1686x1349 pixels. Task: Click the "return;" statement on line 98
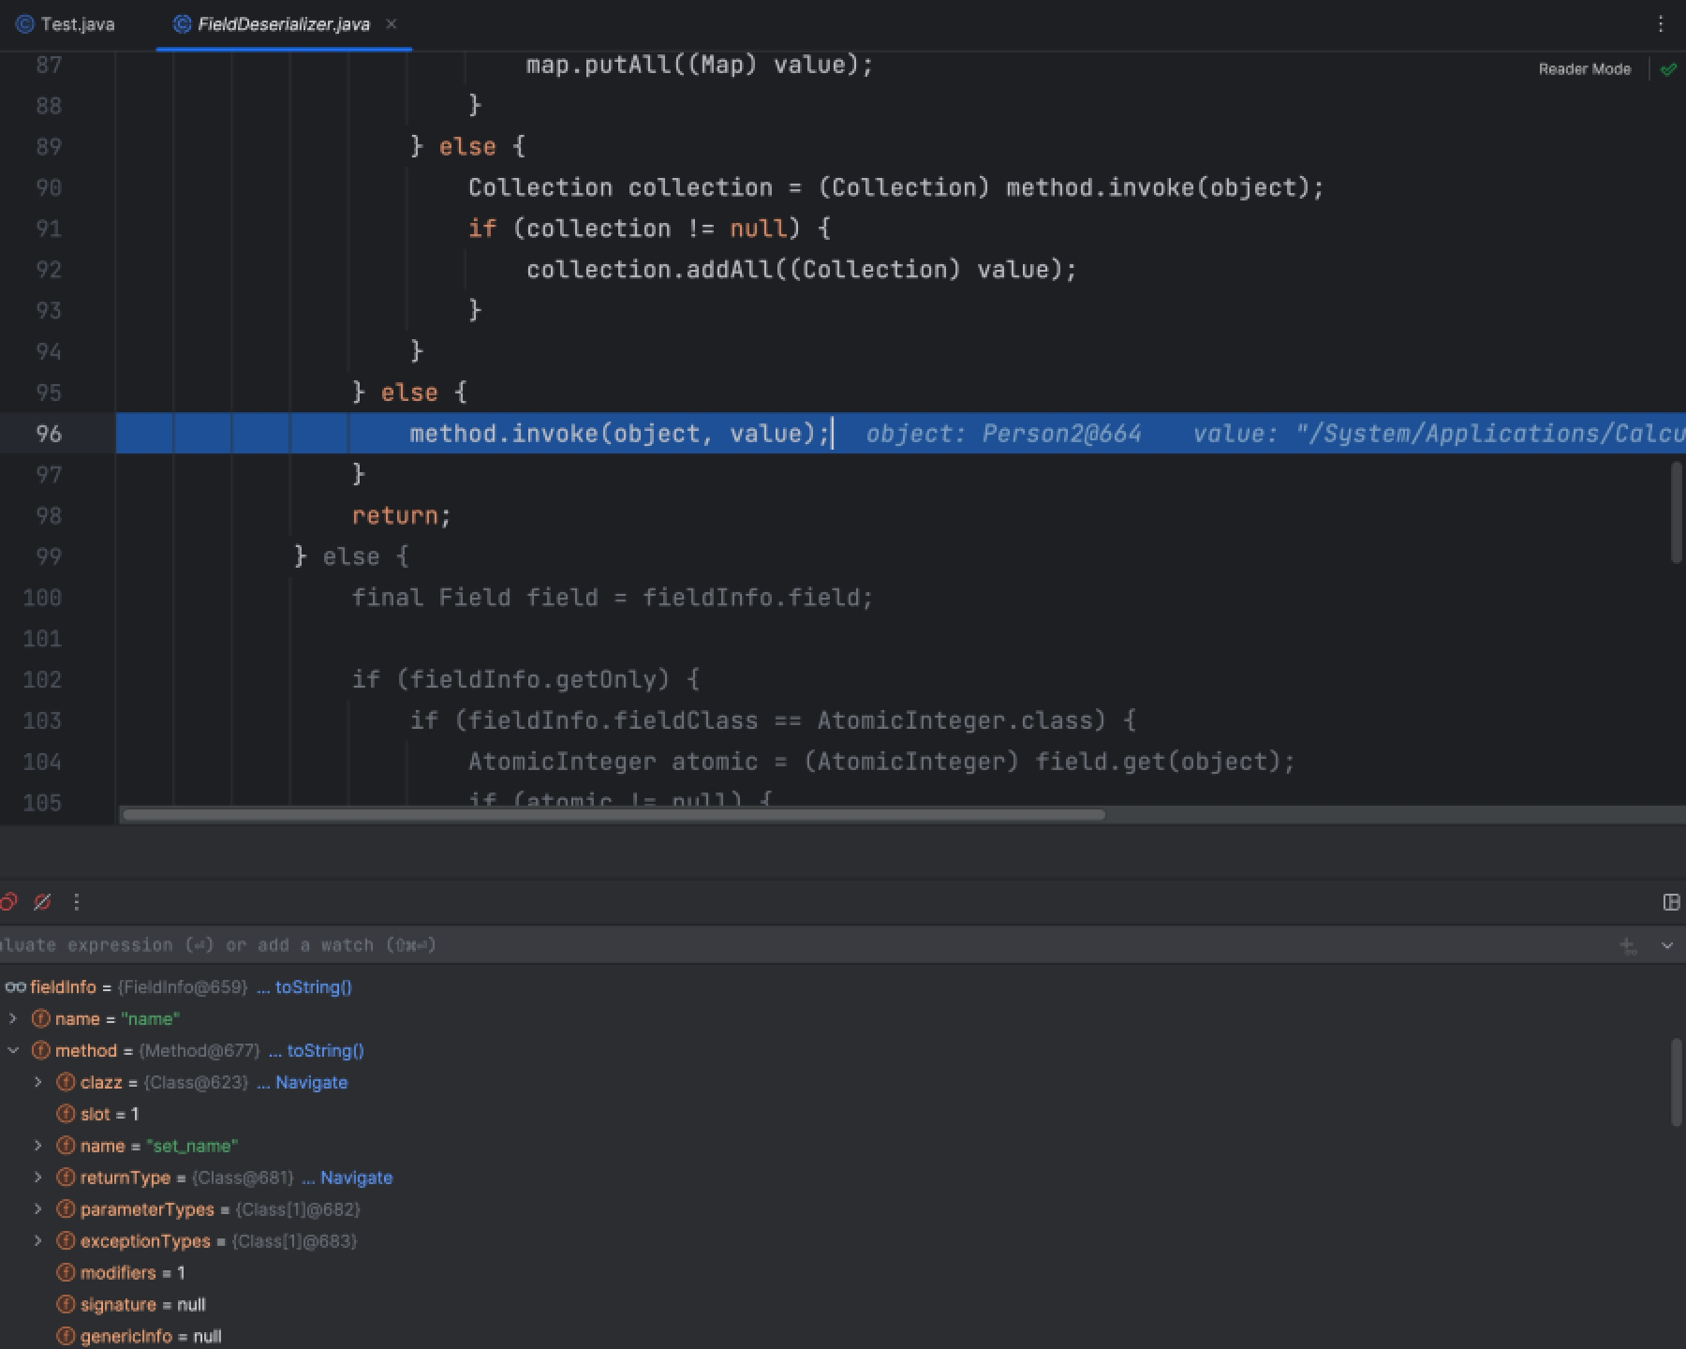pyautogui.click(x=402, y=516)
